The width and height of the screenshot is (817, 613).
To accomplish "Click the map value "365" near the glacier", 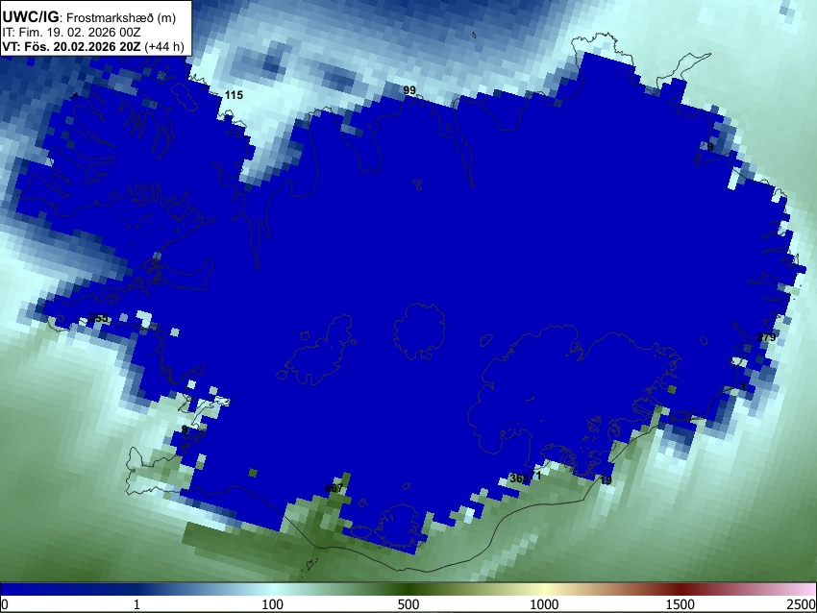I will 519,478.
